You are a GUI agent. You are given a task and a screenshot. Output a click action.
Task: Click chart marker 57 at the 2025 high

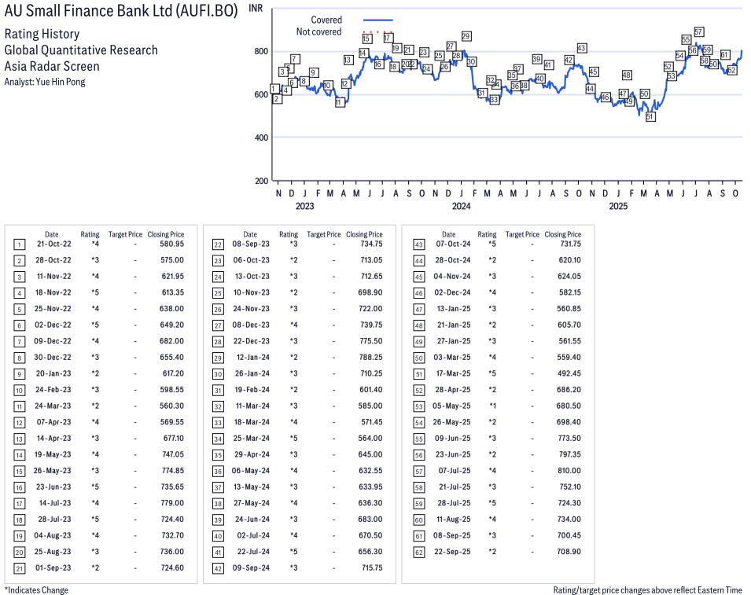(698, 31)
